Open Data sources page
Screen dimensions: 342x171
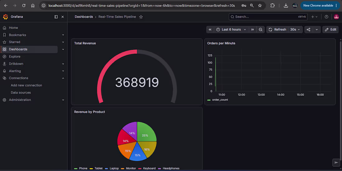[21, 92]
